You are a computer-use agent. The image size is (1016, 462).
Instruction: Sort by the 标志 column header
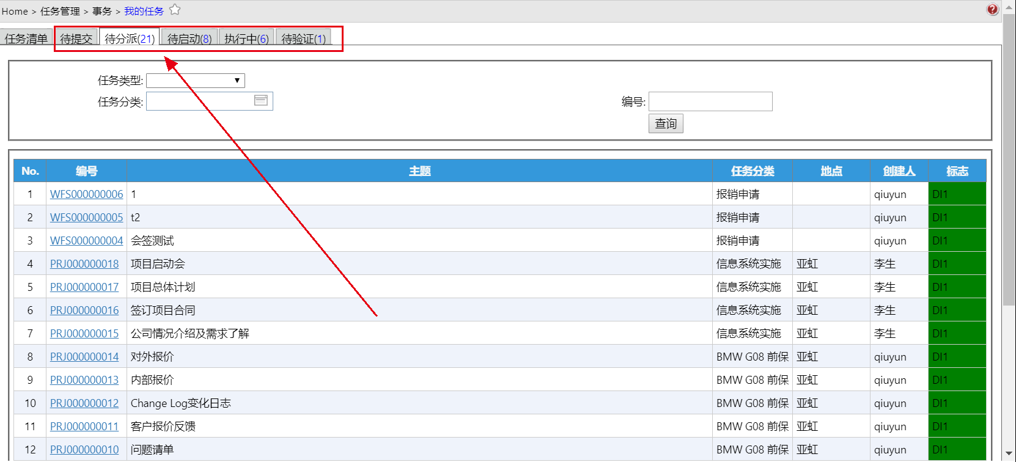(x=957, y=171)
